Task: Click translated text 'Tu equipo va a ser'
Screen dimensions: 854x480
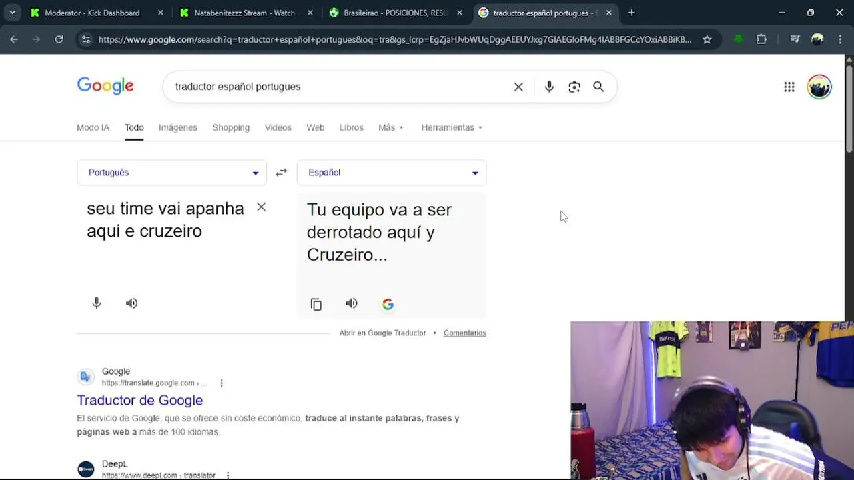Action: pos(379,209)
